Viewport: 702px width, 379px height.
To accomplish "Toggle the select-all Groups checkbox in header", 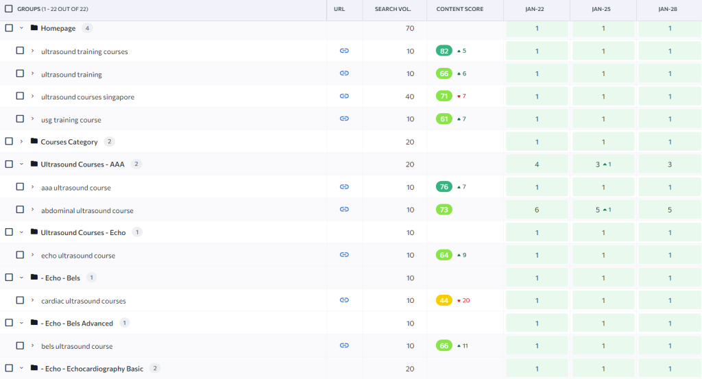I will click(x=9, y=9).
